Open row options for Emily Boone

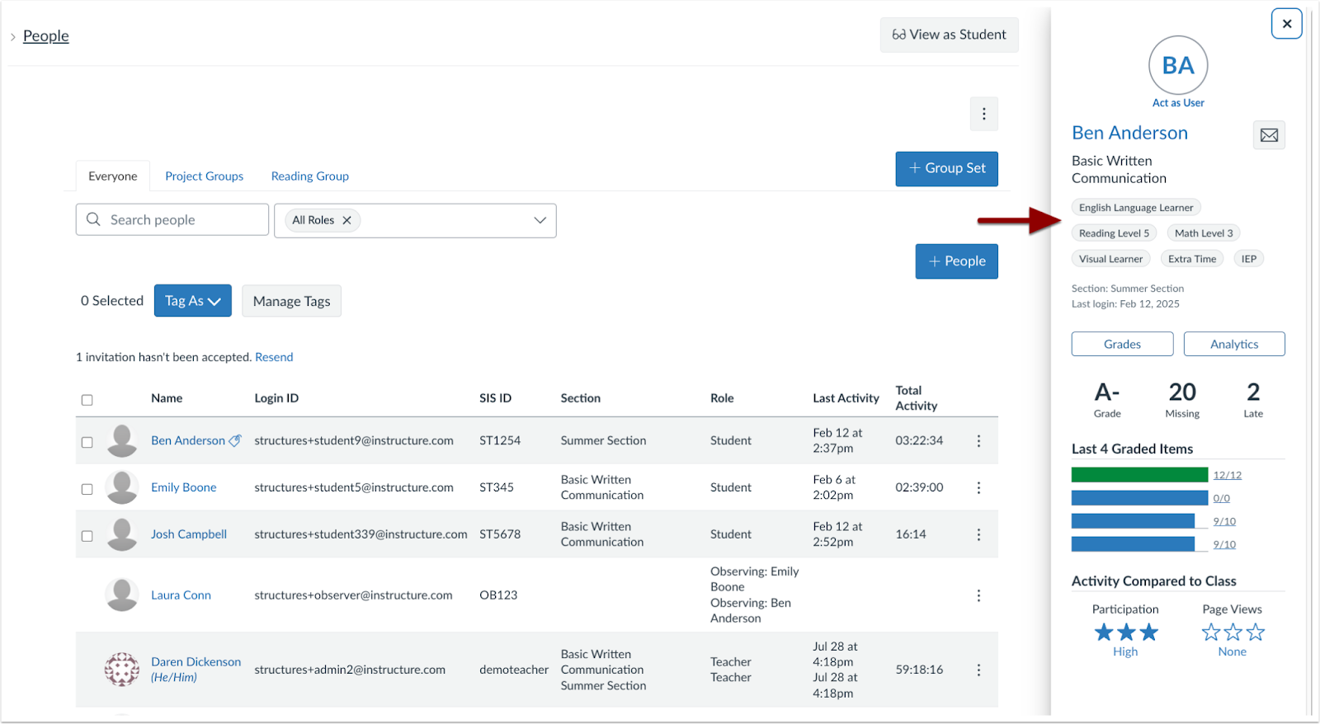[978, 488]
